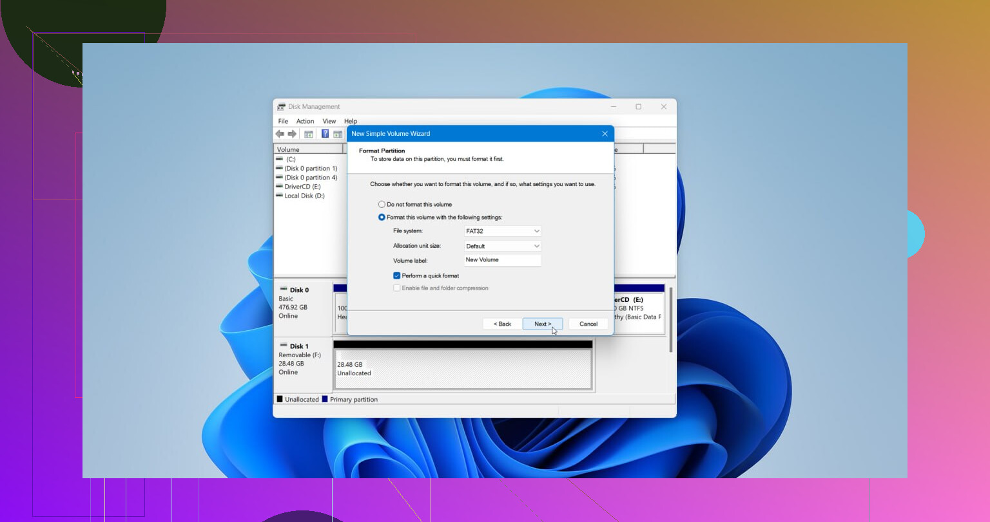Screen dimensions: 990x522
Task: Click the Disk 1 Removable (F:) panel
Action: (x=303, y=364)
